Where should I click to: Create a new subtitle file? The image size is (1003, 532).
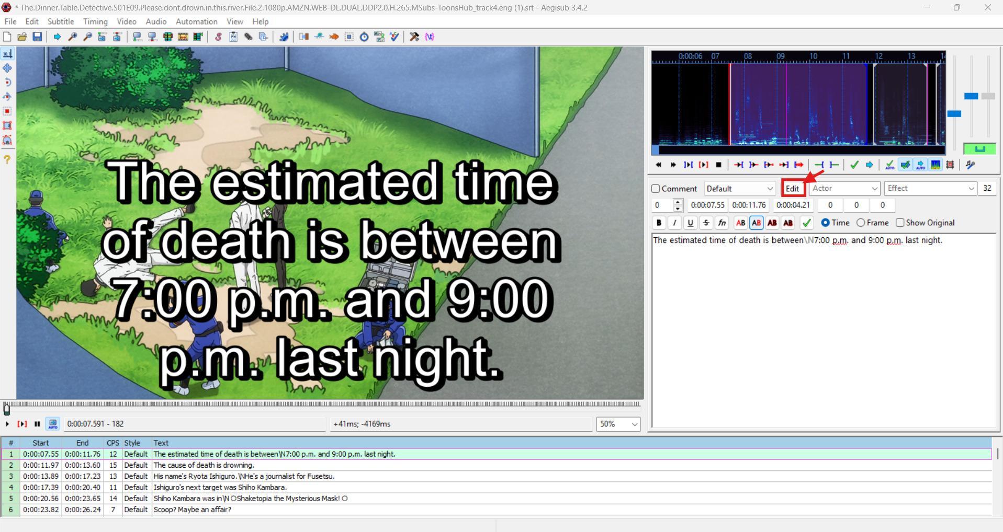7,37
